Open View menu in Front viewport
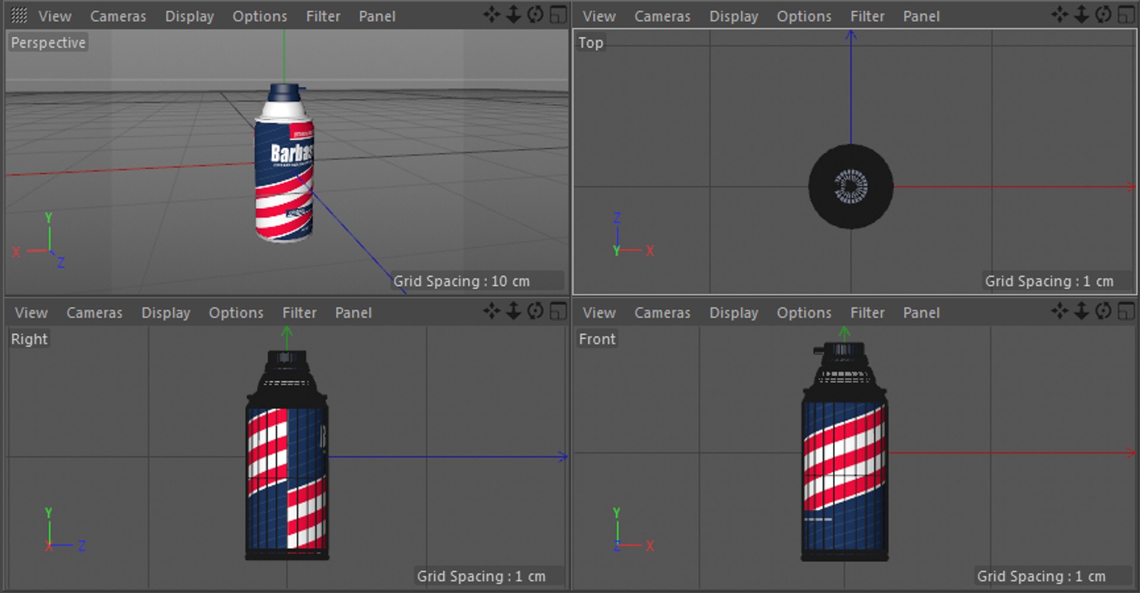This screenshot has width=1140, height=593. [x=599, y=313]
